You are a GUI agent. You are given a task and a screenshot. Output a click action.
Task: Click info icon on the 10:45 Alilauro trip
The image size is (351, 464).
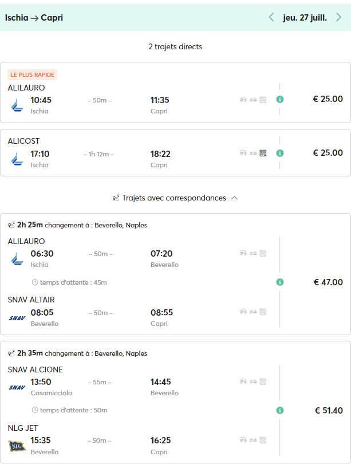tap(280, 99)
